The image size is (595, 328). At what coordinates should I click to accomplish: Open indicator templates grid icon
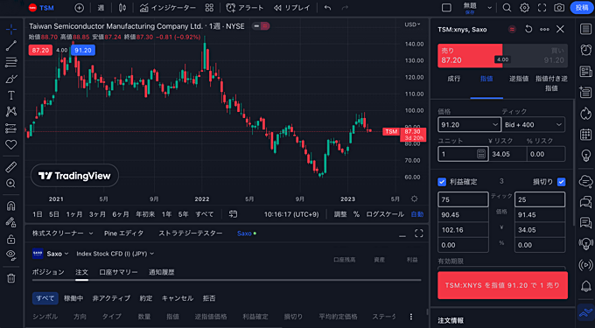tap(209, 8)
